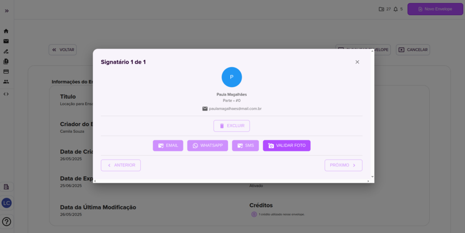465x233 pixels.
Task: Go to the next signer with PRÓXIMO
Action: (343, 165)
